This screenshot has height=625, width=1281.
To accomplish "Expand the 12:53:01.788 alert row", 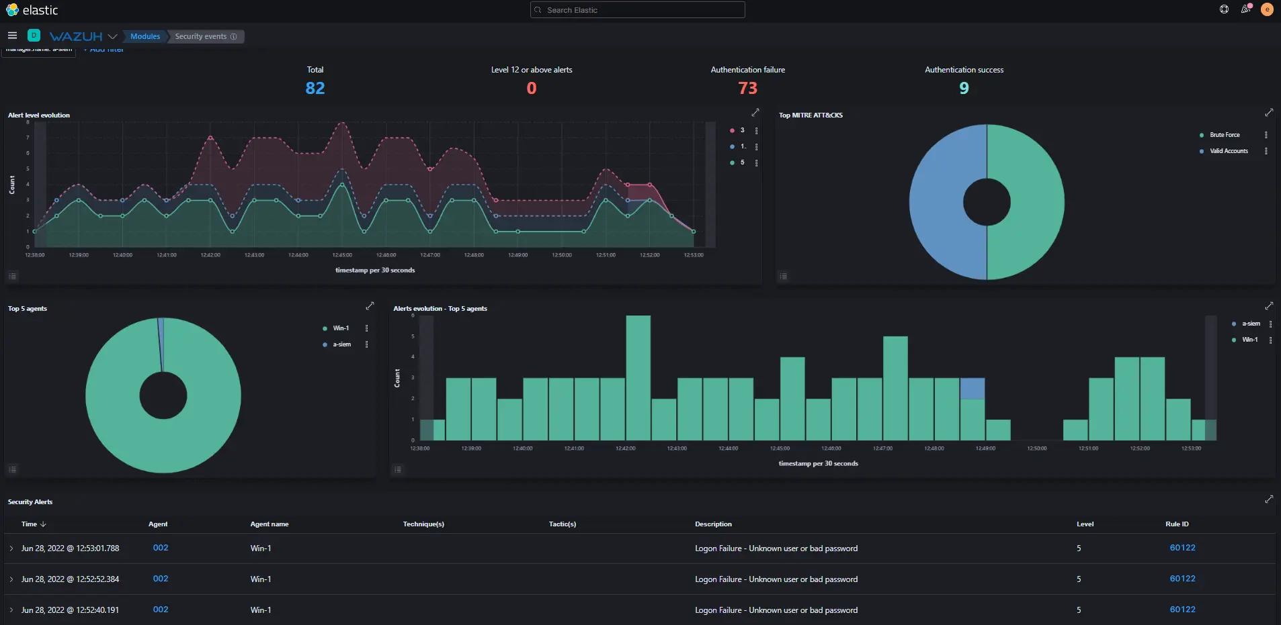I will click(x=11, y=548).
